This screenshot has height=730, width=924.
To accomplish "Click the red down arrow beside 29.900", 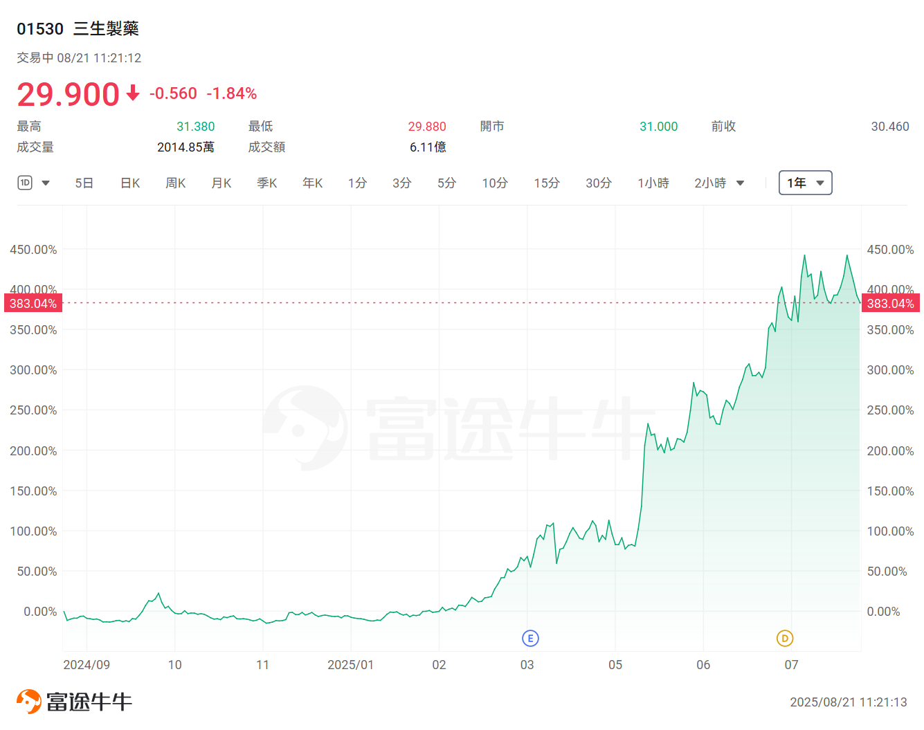I will click(x=132, y=93).
